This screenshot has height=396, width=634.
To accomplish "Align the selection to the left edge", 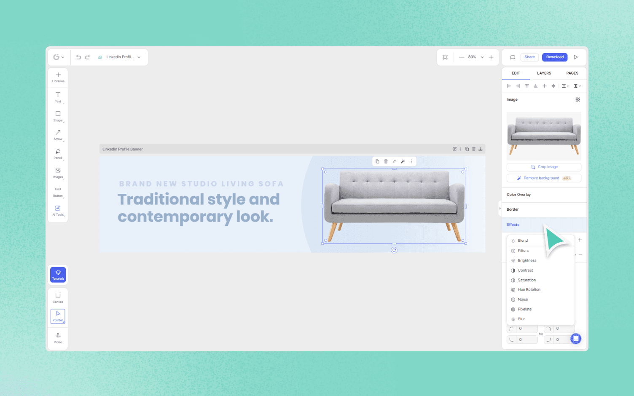I will point(509,86).
